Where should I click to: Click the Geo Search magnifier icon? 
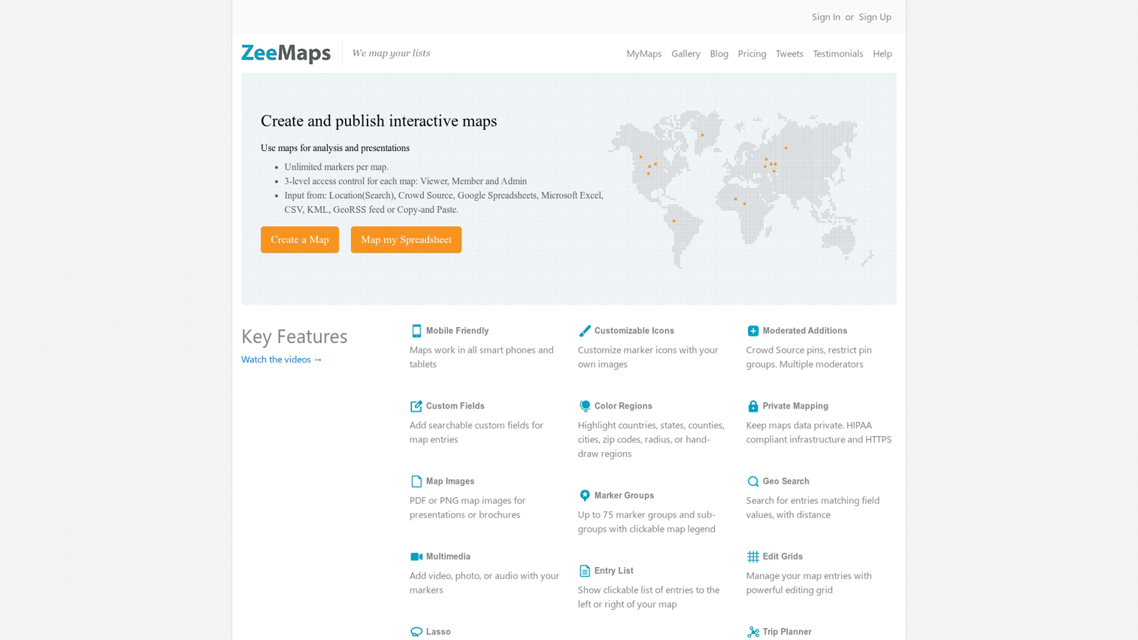point(753,481)
